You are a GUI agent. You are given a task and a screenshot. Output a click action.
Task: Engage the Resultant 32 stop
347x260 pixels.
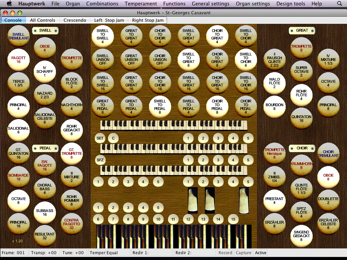point(45,236)
